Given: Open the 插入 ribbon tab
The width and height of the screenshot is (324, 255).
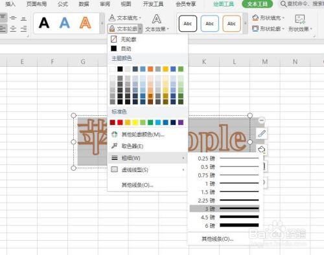Looking at the screenshot, I should click(10, 4).
